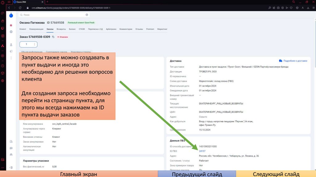
Task: Click the logout icon at CRM sidebar bottom
Action: point(11,167)
